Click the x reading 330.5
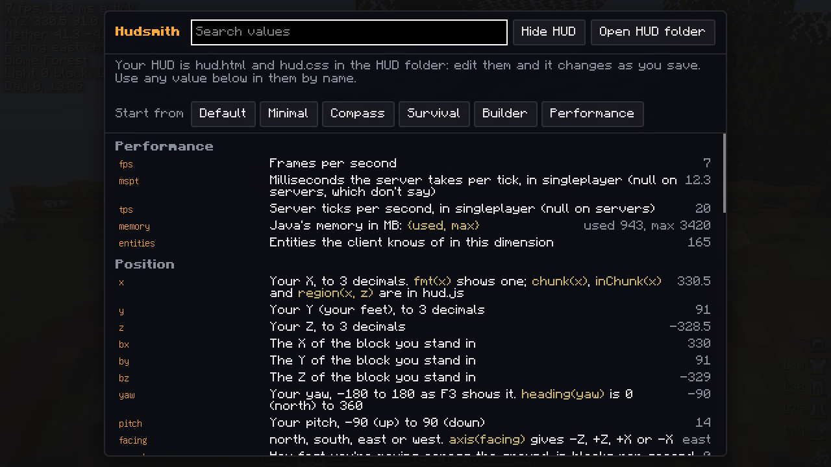Image resolution: width=831 pixels, height=467 pixels. 694,281
